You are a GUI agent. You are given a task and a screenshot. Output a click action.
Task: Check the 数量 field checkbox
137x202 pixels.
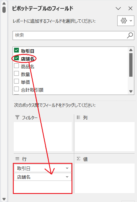16,73
